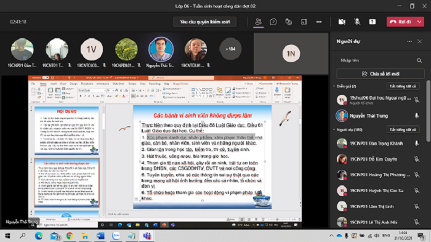Click the participants list scrollbar
Image resolution: width=431 pixels, height=242 pixels.
tap(429, 111)
